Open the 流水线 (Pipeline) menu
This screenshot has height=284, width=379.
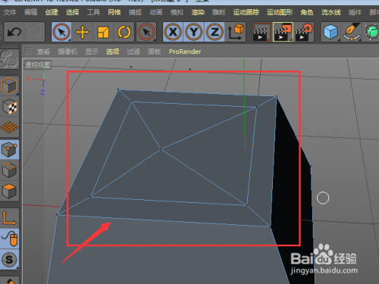(331, 12)
